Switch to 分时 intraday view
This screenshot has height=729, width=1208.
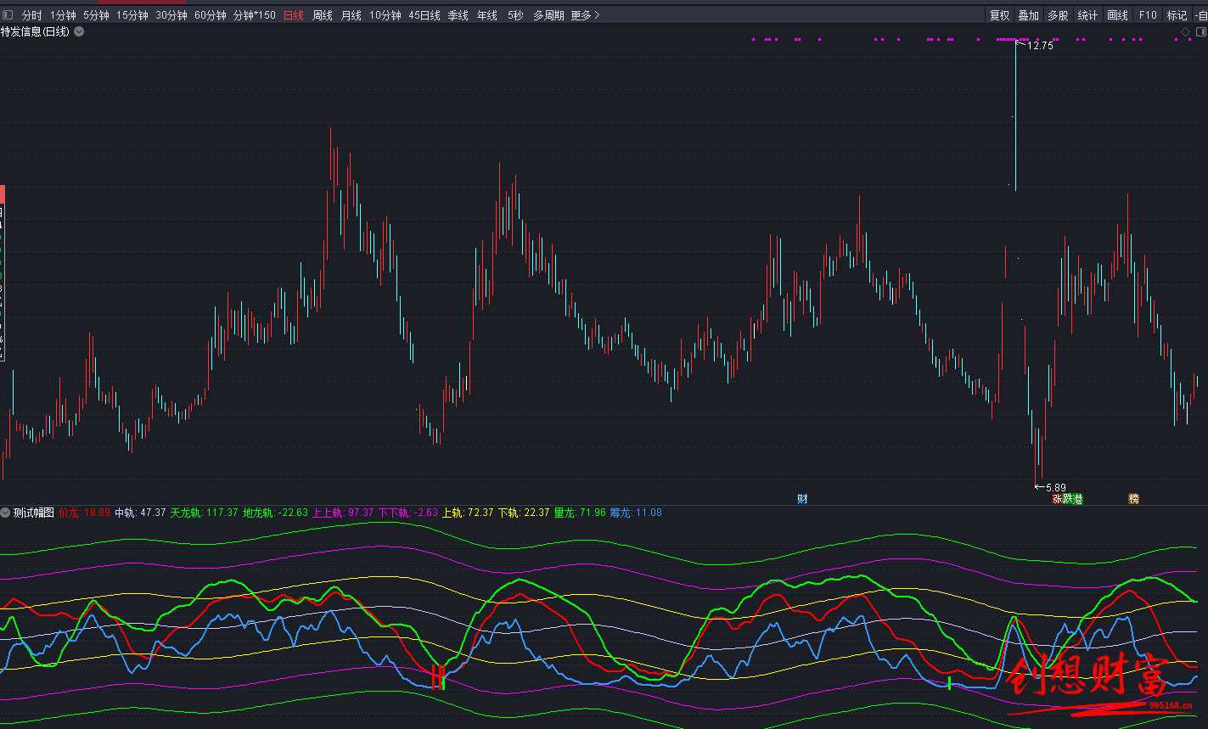pyautogui.click(x=31, y=15)
